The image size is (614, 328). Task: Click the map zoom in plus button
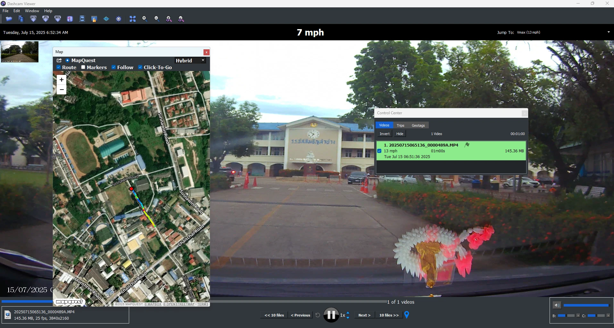coord(62,80)
